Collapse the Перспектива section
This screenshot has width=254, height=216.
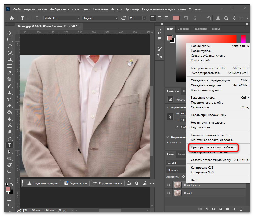click(168, 107)
